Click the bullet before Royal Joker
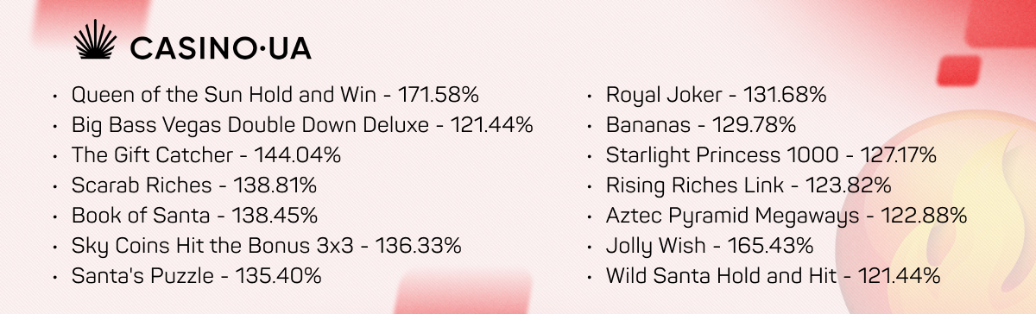1036x314 pixels. [x=590, y=96]
